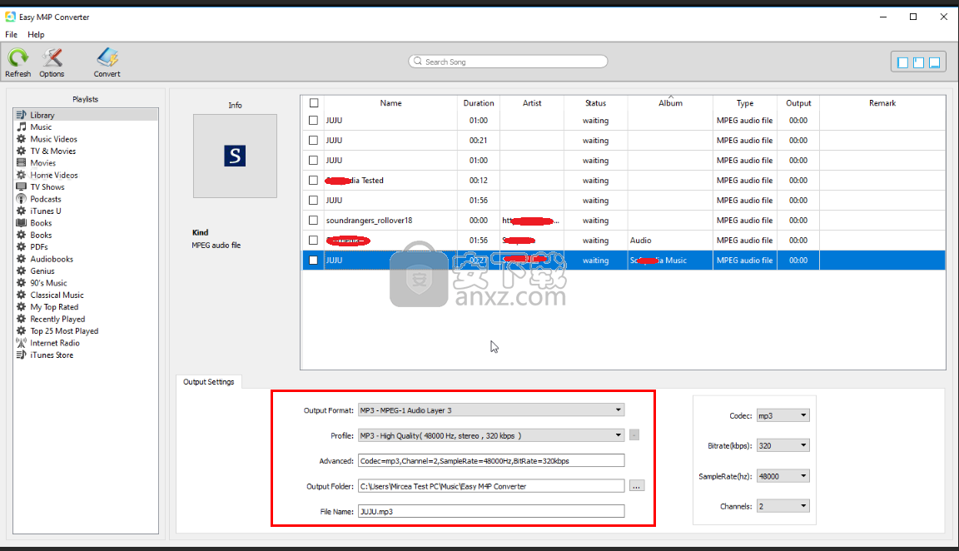Open the Help menu

click(x=36, y=34)
